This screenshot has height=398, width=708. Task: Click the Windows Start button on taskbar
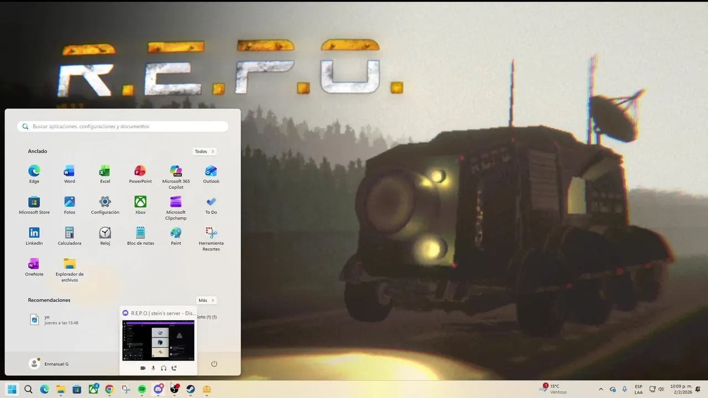(x=12, y=389)
